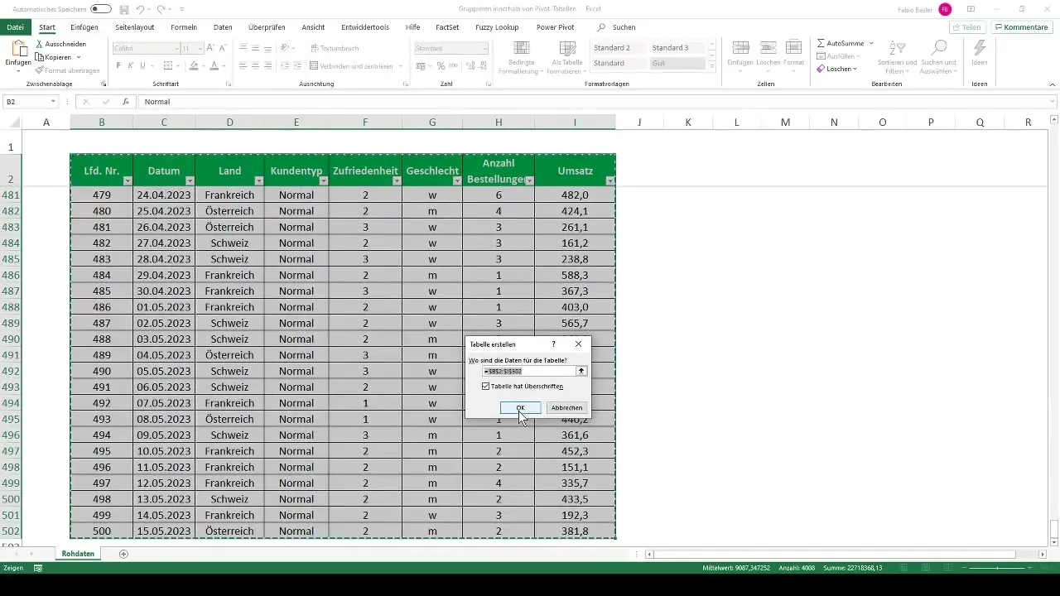Click the fill color bucket icon
Screen dimensions: 1060x596
(194, 65)
